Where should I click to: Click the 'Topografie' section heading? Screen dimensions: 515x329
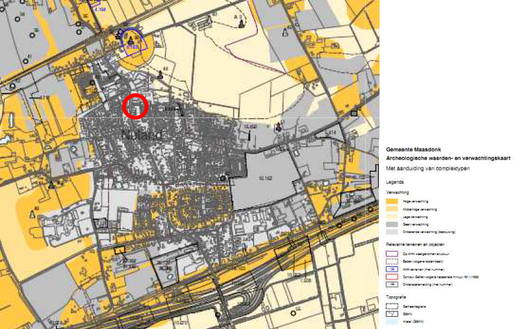396,297
